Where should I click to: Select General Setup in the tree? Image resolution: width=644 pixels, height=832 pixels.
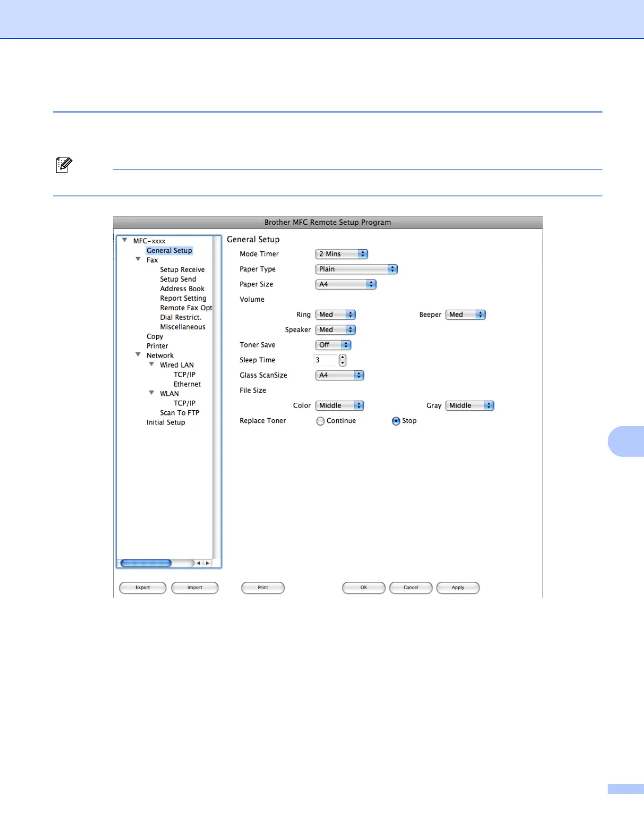[x=169, y=251]
